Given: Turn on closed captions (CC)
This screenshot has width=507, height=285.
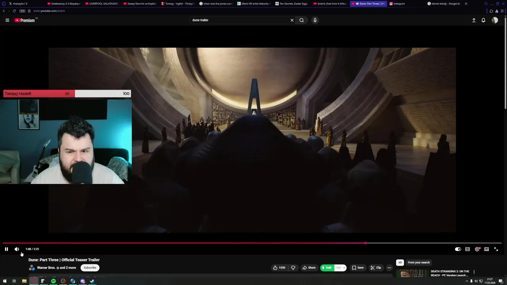Looking at the screenshot, I should pyautogui.click(x=467, y=249).
